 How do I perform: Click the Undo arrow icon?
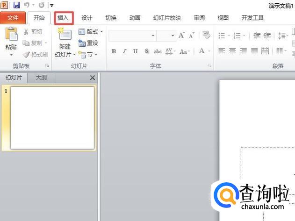[x=27, y=5]
